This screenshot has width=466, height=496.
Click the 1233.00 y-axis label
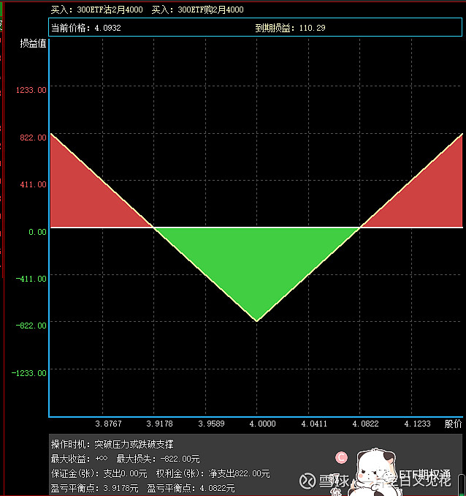pos(31,90)
